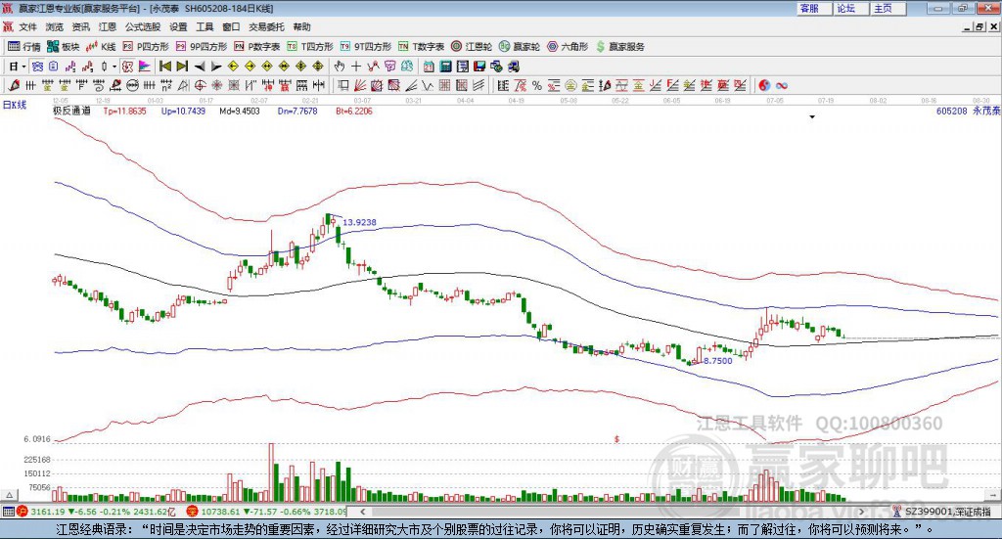
Task: Open the P数字表 tool
Action: [257, 47]
